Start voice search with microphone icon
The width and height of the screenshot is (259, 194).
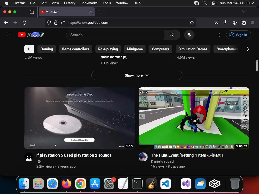tap(189, 35)
